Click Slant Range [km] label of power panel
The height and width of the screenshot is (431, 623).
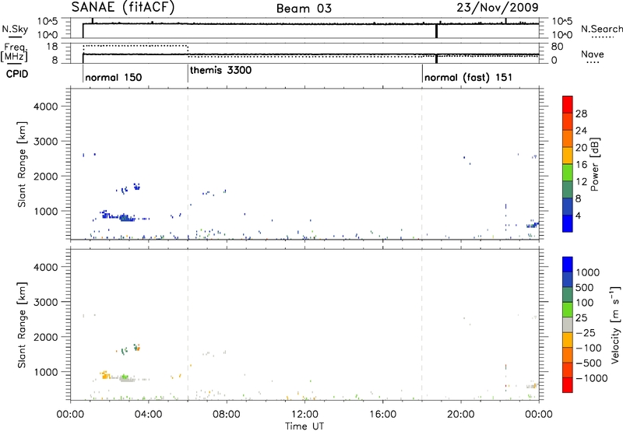pyautogui.click(x=22, y=165)
